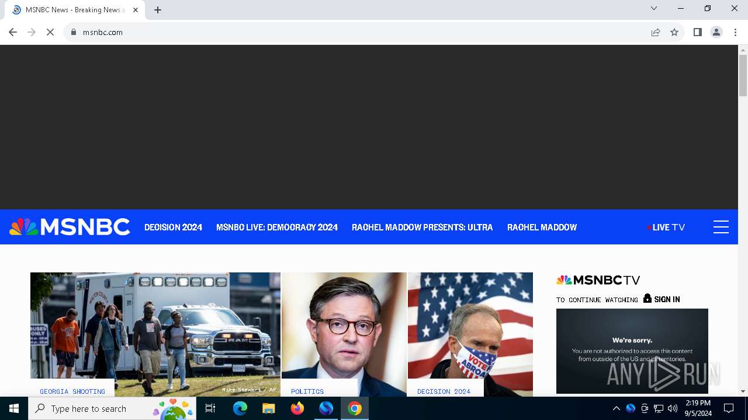Select Chrome icon in taskbar

355,408
